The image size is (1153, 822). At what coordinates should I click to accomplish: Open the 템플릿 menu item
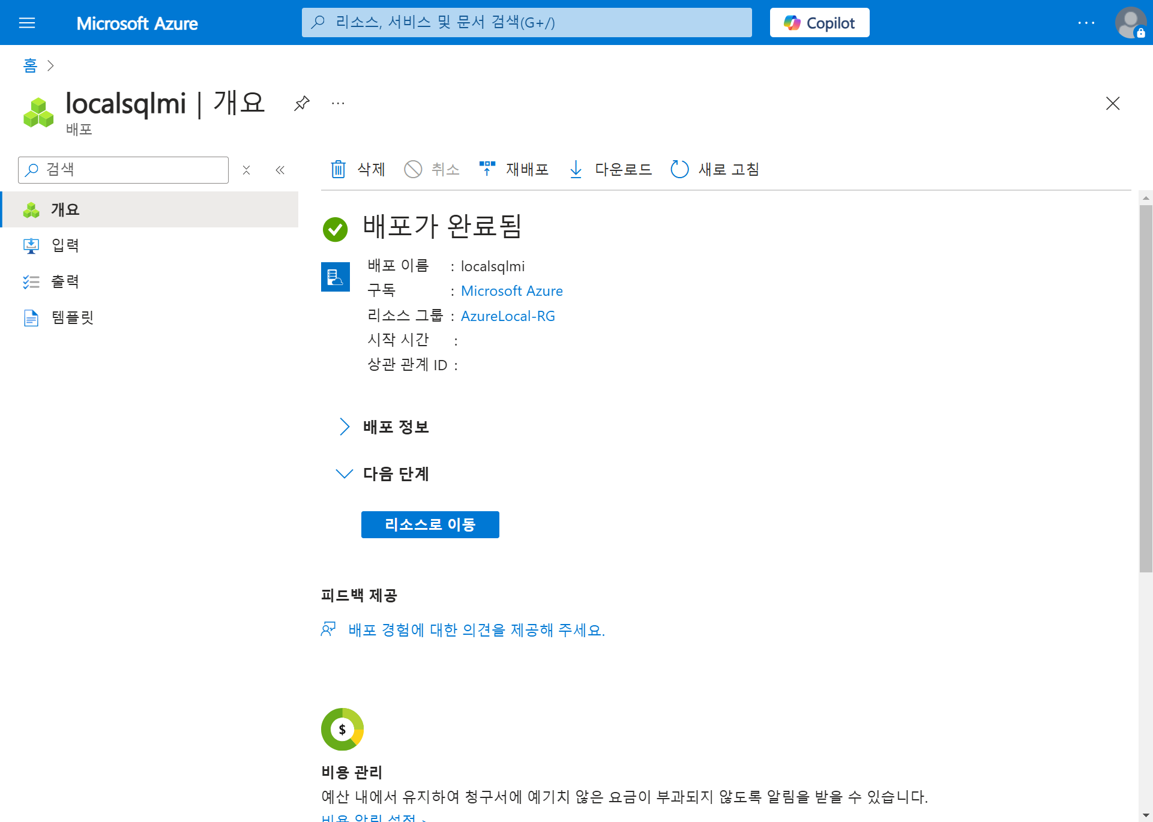tap(72, 317)
